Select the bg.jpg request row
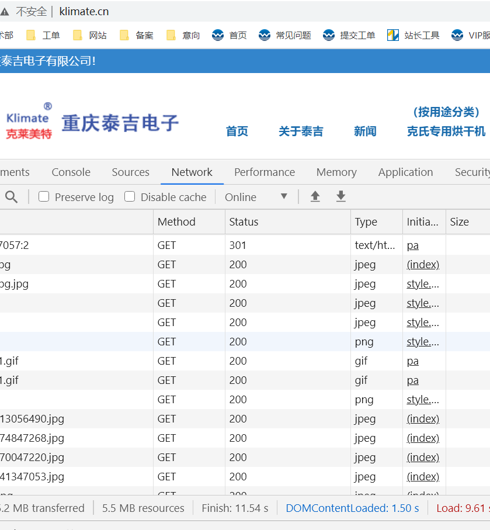Image resolution: width=490 pixels, height=530 pixels. click(x=245, y=284)
